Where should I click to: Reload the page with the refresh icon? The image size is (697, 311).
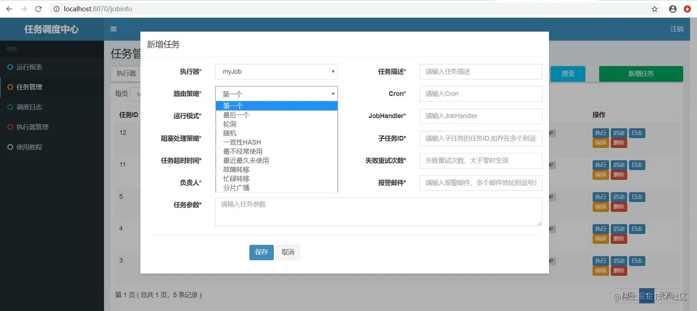pos(39,9)
